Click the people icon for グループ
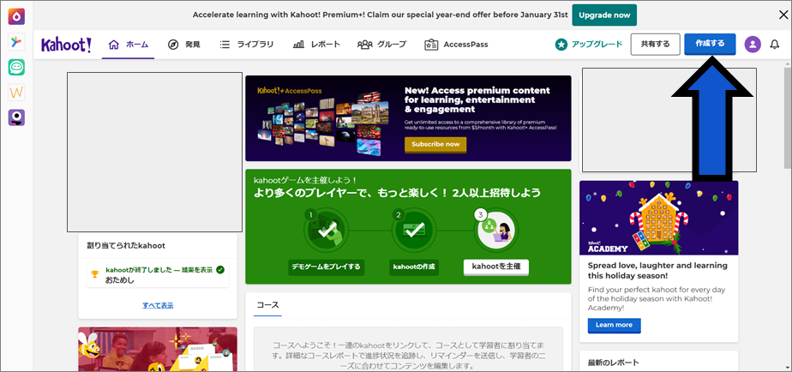 pyautogui.click(x=364, y=45)
